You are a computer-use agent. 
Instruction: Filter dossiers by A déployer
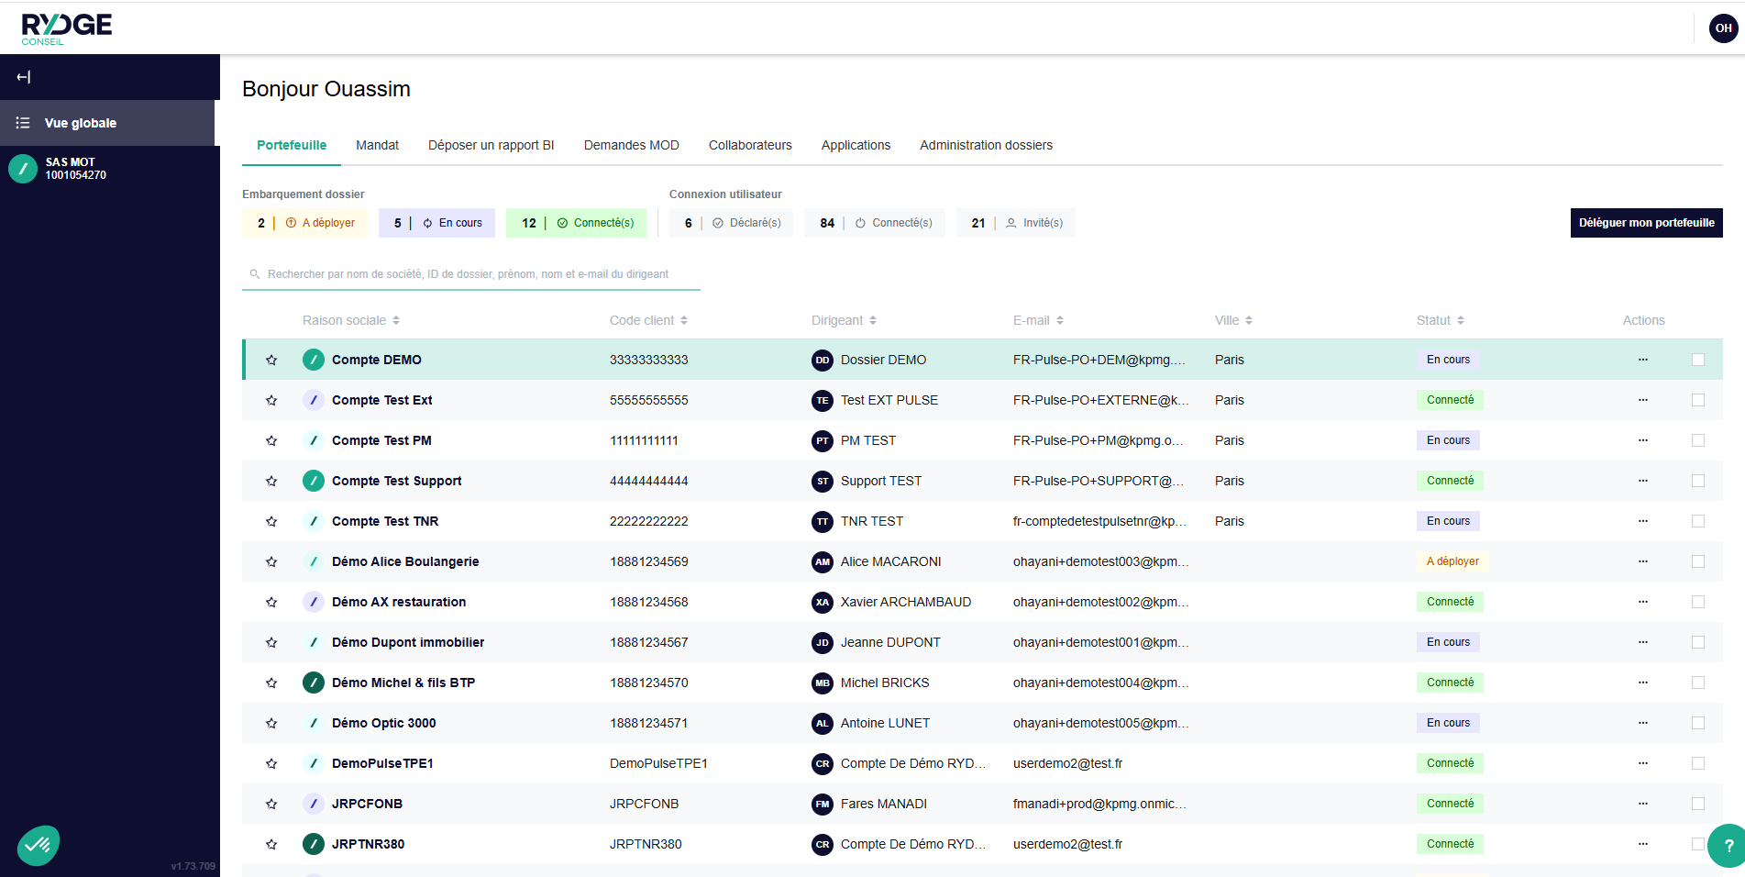305,223
